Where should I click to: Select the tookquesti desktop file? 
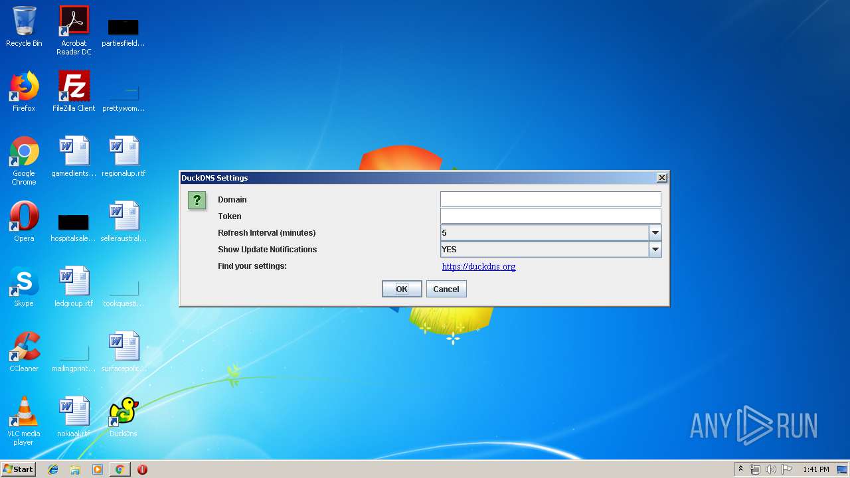[124, 292]
